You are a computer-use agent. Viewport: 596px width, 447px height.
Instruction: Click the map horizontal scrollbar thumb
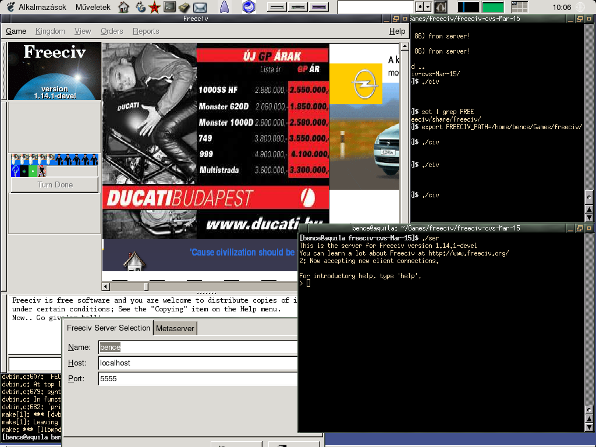tap(146, 286)
